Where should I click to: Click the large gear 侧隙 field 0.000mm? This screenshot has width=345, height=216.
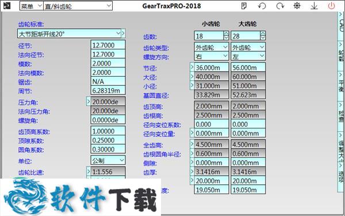[x=248, y=162]
